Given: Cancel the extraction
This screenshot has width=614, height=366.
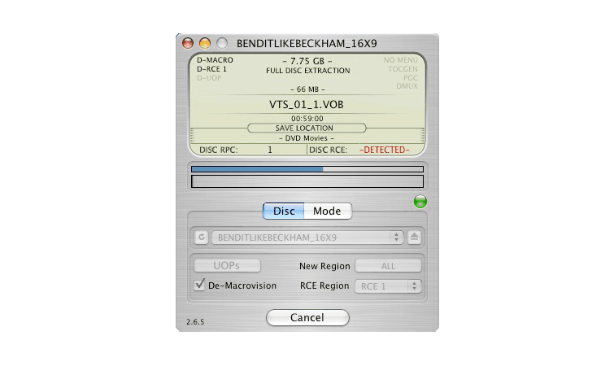Looking at the screenshot, I should point(307,317).
